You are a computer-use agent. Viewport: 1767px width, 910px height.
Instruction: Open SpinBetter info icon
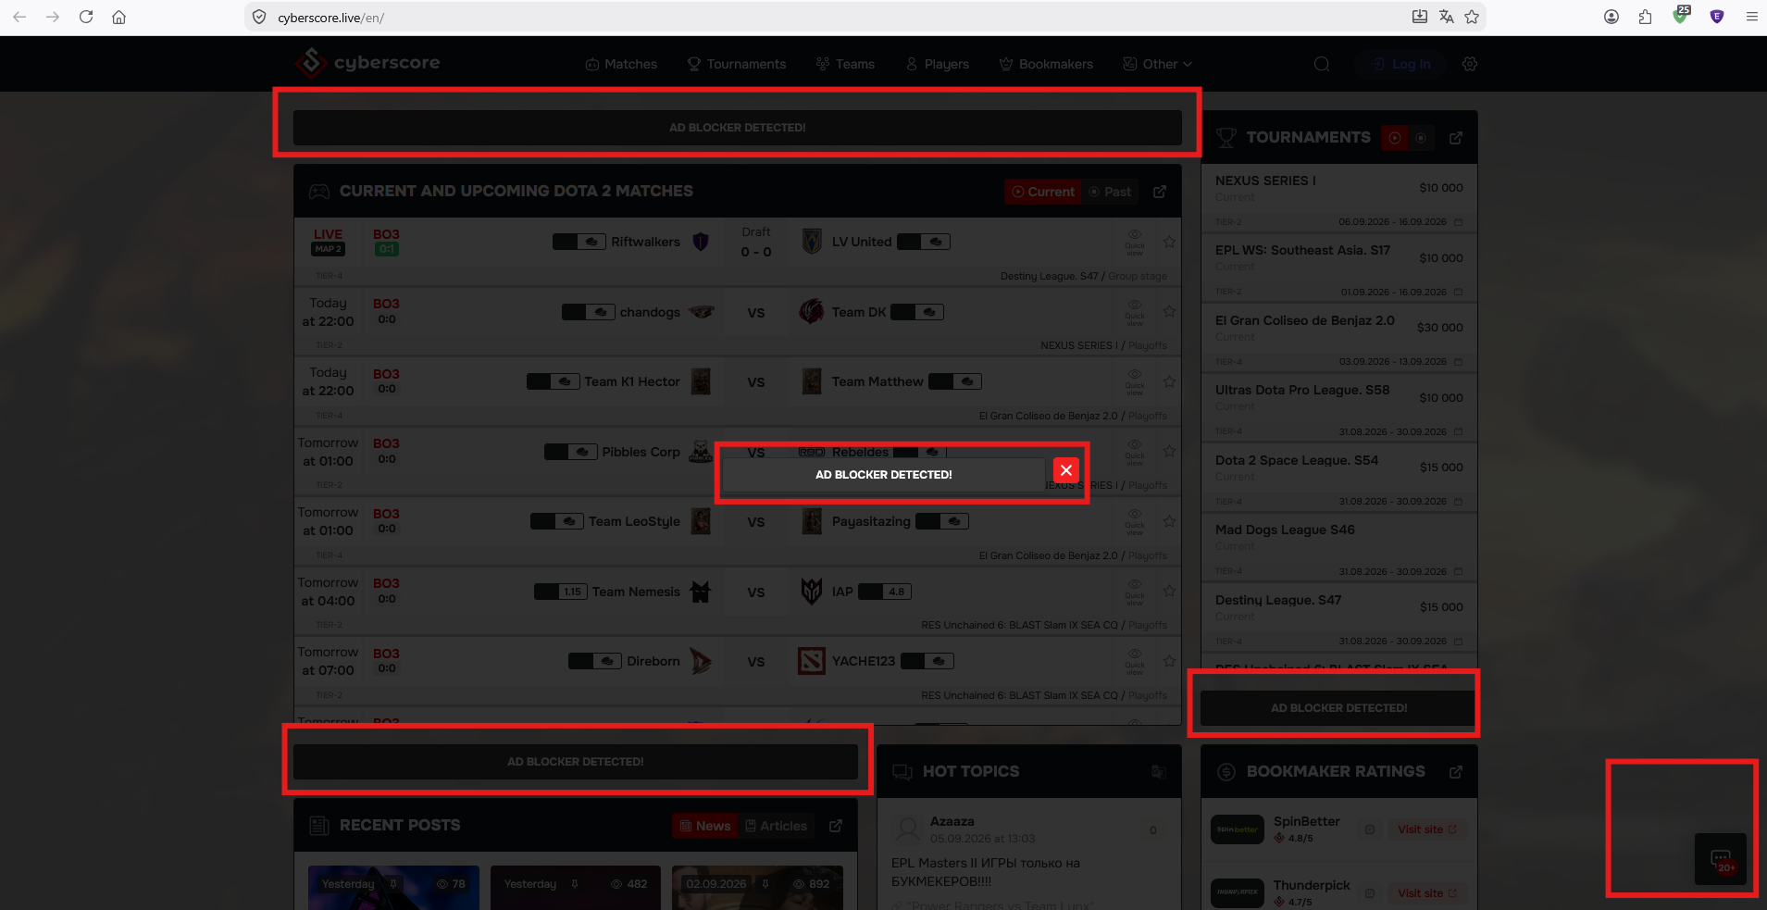coord(1369,829)
